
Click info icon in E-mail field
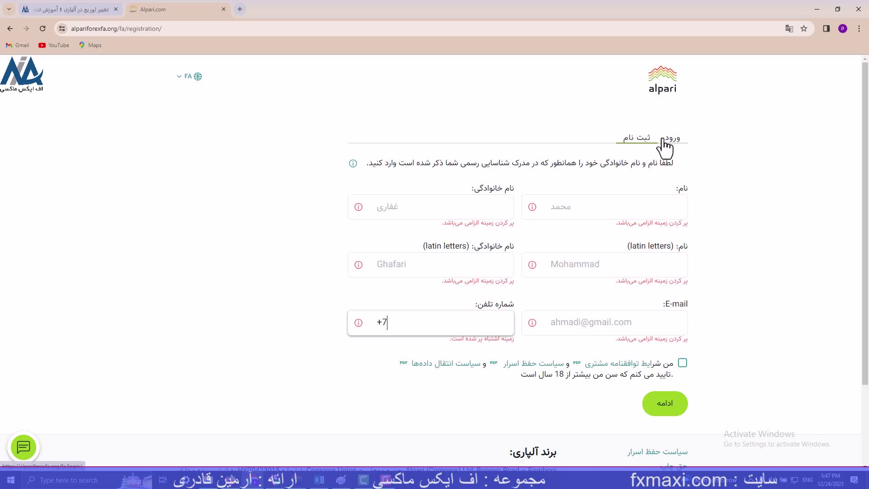coord(532,323)
